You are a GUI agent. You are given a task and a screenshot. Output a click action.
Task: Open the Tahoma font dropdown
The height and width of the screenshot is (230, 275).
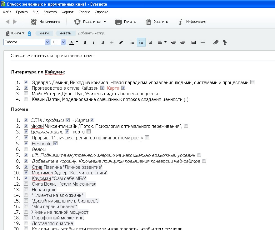point(47,42)
